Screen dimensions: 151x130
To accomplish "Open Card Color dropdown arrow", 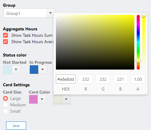I will pos(42,99).
